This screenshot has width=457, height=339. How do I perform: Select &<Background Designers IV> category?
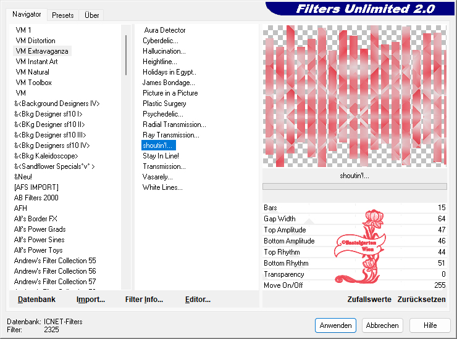(57, 104)
